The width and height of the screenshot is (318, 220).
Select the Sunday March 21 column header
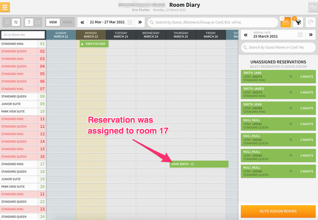[61, 35]
